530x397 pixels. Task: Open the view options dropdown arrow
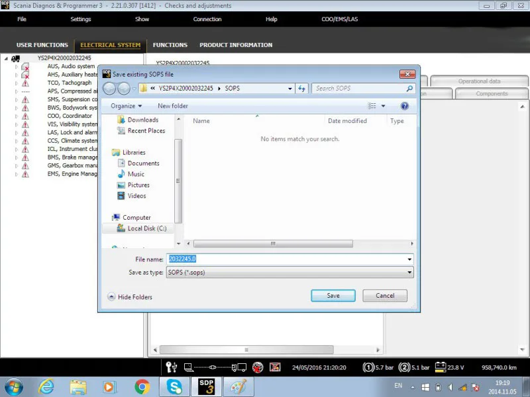[x=384, y=106]
